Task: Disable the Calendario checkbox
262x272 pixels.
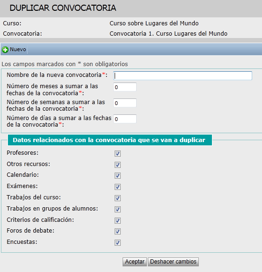Action: [117, 175]
